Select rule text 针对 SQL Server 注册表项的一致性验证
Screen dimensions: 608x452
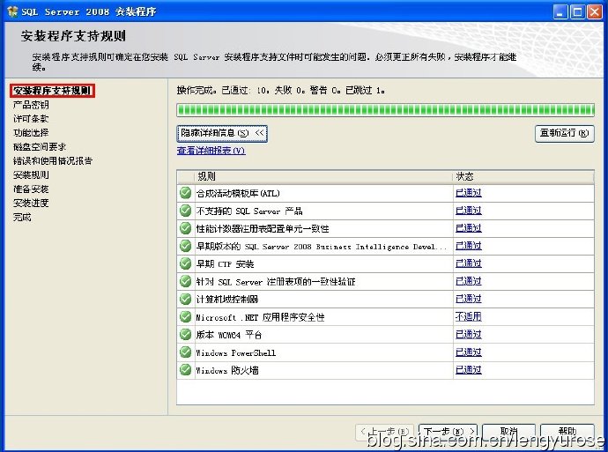point(276,282)
